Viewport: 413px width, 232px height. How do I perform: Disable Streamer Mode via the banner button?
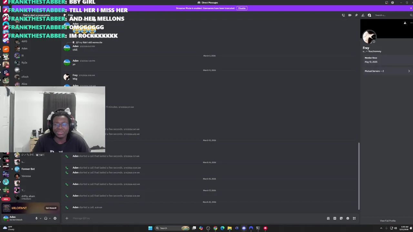(242, 8)
